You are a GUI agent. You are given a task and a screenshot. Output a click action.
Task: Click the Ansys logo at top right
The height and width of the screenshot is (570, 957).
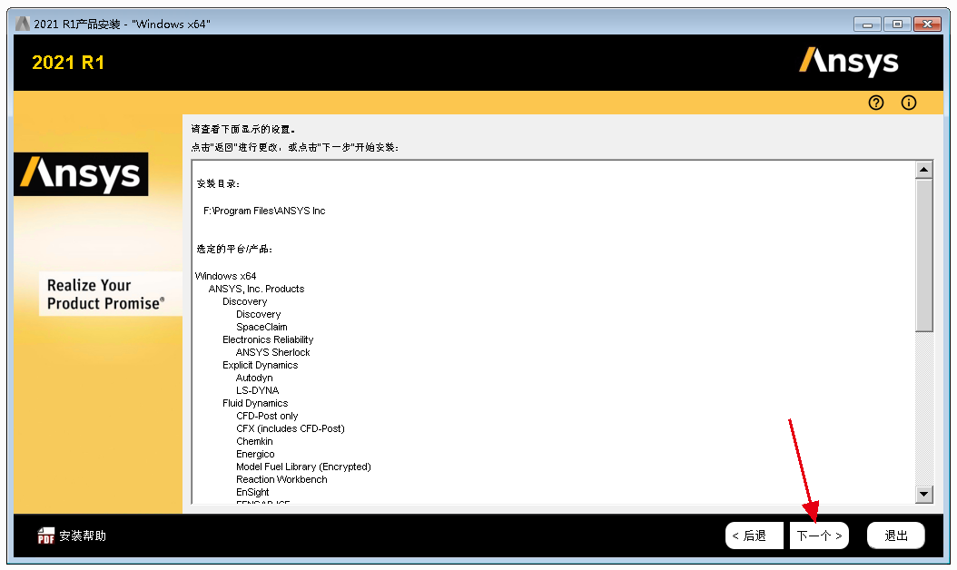click(848, 63)
